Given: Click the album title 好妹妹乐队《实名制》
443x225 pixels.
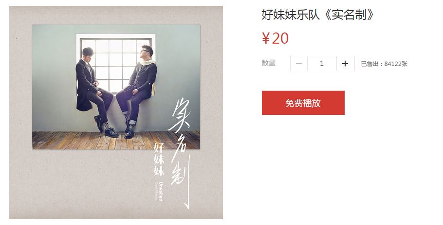Looking at the screenshot, I should 318,15.
